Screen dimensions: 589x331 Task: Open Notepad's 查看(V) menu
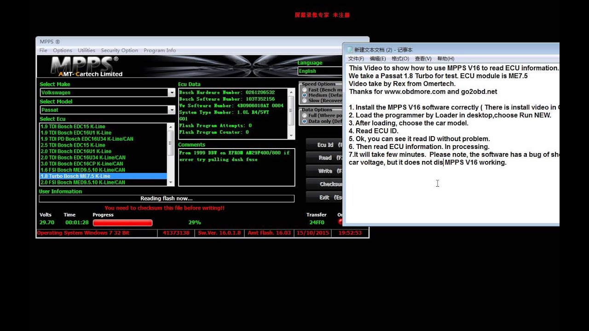[423, 59]
